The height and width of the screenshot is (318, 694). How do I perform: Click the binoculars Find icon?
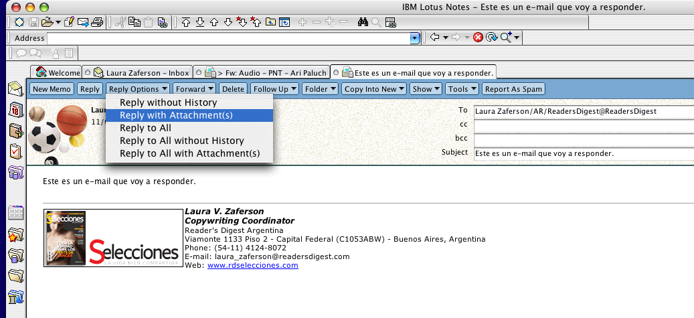[x=363, y=22]
